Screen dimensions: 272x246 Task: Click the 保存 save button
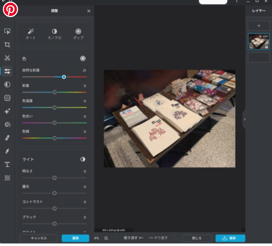[x=230, y=238]
